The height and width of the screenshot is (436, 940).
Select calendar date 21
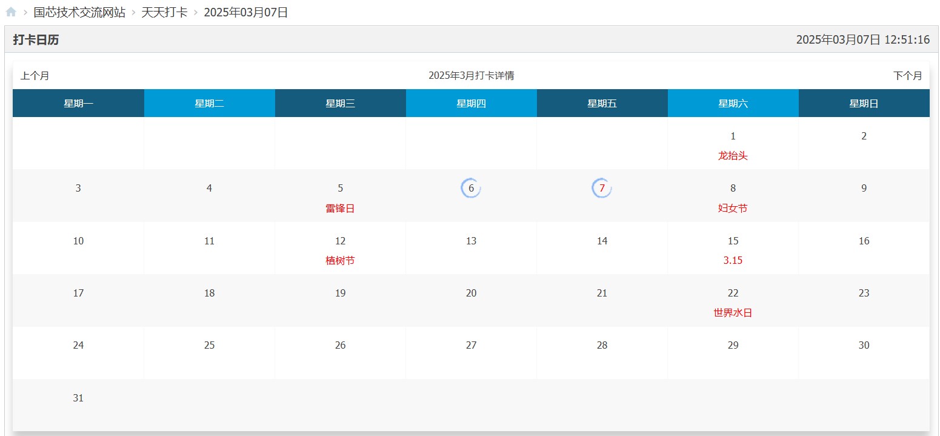coord(602,293)
